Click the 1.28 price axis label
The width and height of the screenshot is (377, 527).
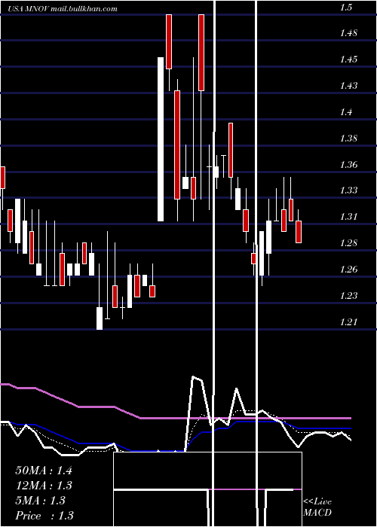pos(348,243)
